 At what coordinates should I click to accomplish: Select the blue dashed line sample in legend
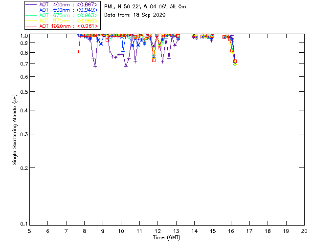pos(31,10)
